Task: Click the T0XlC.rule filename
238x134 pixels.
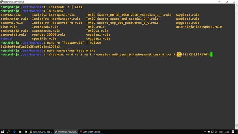Action: click(x=95, y=27)
